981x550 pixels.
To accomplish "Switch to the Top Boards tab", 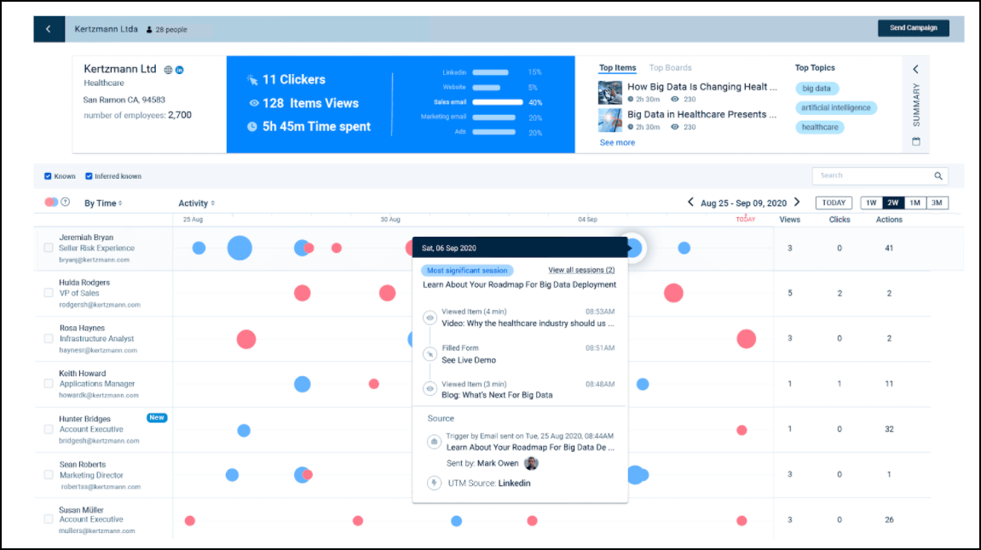I will click(x=670, y=68).
